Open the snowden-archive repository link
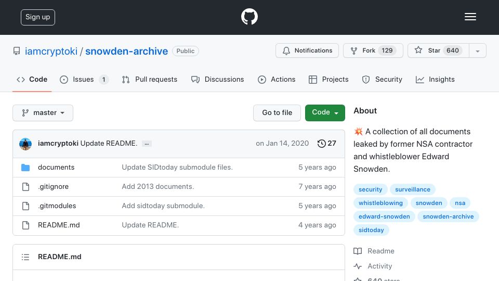 coord(126,52)
